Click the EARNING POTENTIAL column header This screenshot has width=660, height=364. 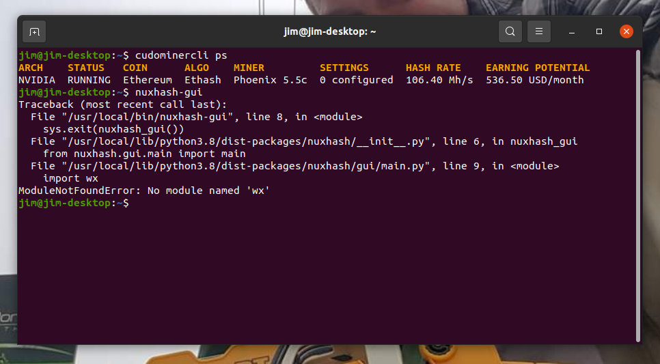(x=538, y=68)
